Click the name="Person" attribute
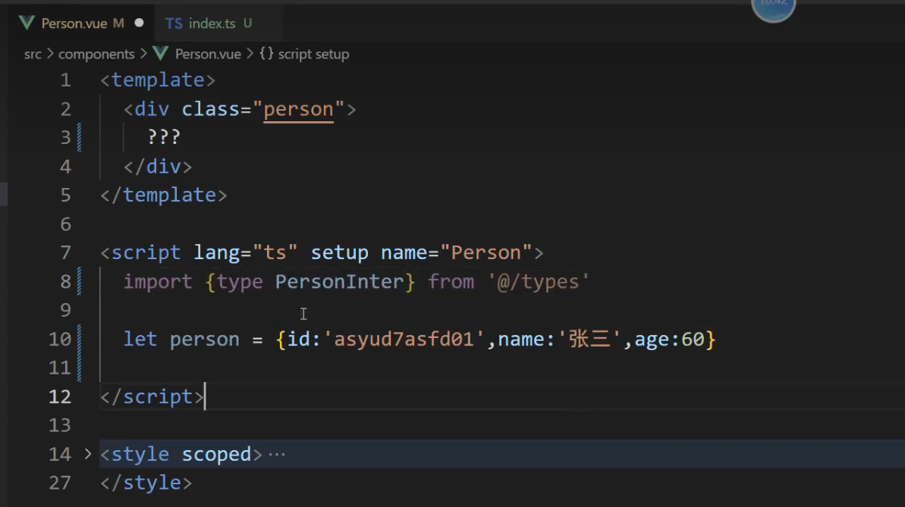The height and width of the screenshot is (507, 905). [x=456, y=252]
